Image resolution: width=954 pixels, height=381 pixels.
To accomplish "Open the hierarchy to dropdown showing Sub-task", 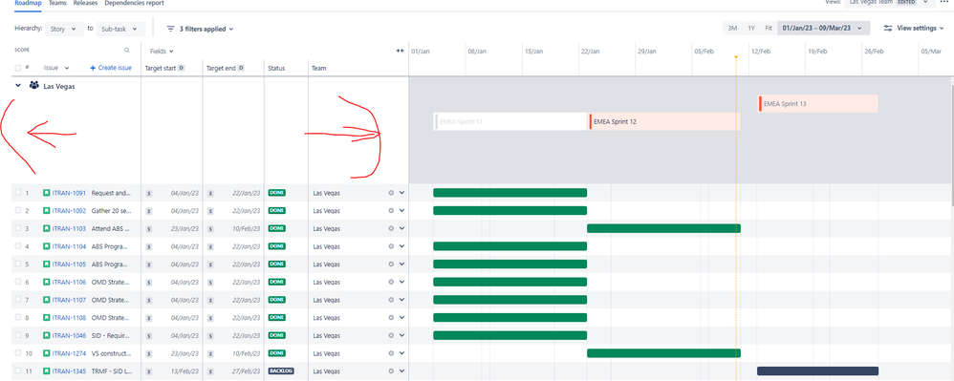I will tap(120, 29).
